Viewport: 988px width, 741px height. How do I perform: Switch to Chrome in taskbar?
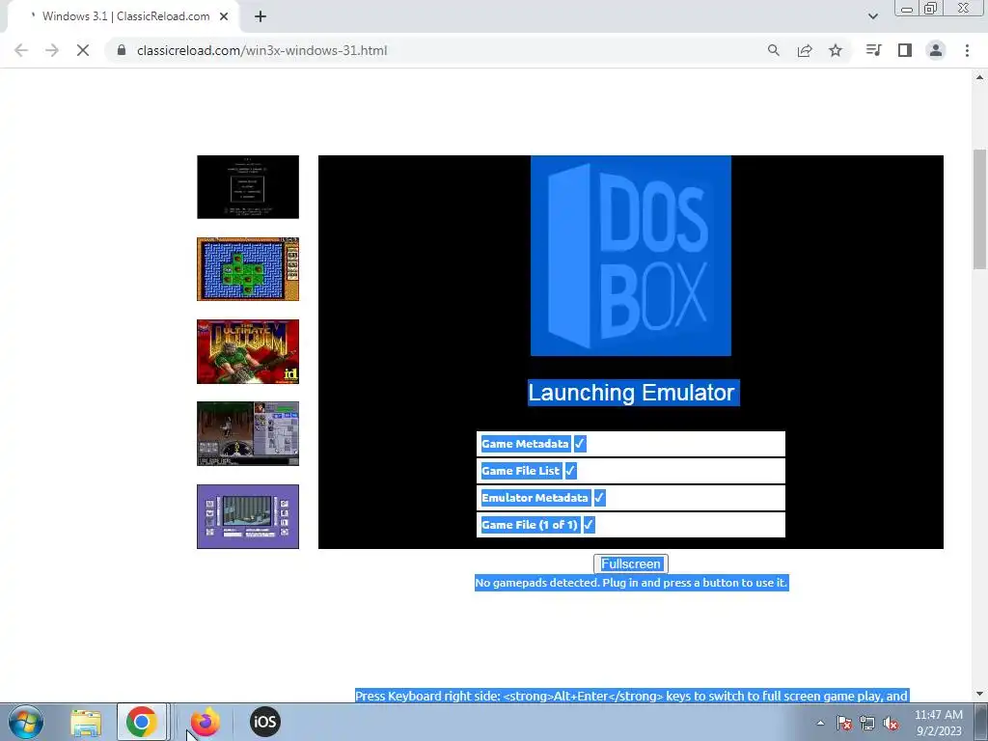pos(141,722)
